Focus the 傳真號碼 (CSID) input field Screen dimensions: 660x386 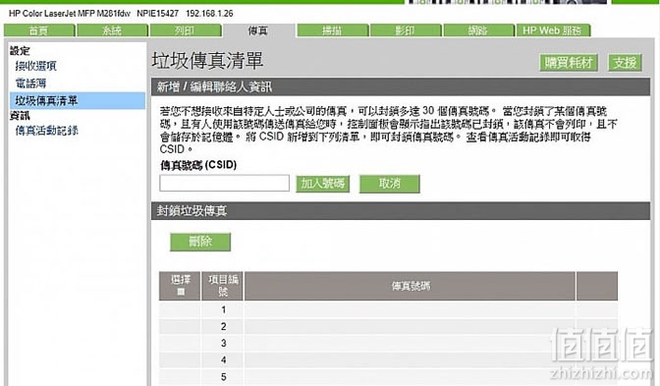[x=224, y=183]
